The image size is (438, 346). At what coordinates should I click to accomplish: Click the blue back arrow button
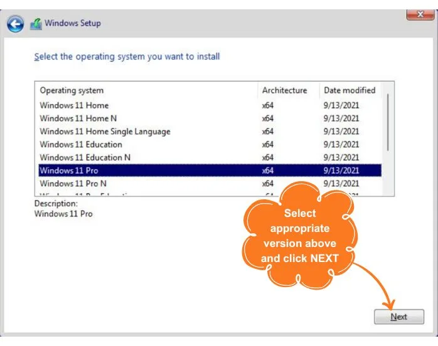[15, 24]
